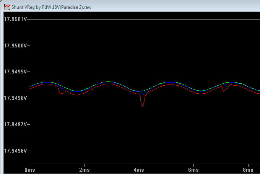The height and width of the screenshot is (174, 260).
Task: Click the 17.9499V vertical axis label
Action: [x=15, y=72]
